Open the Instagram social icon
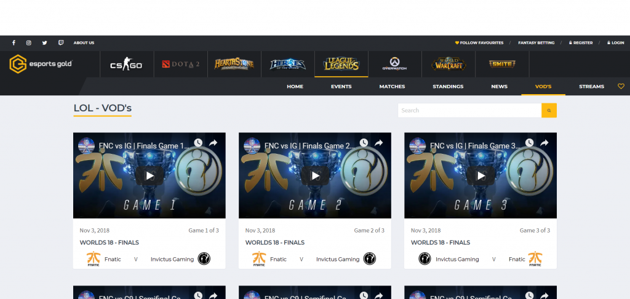 (29, 43)
